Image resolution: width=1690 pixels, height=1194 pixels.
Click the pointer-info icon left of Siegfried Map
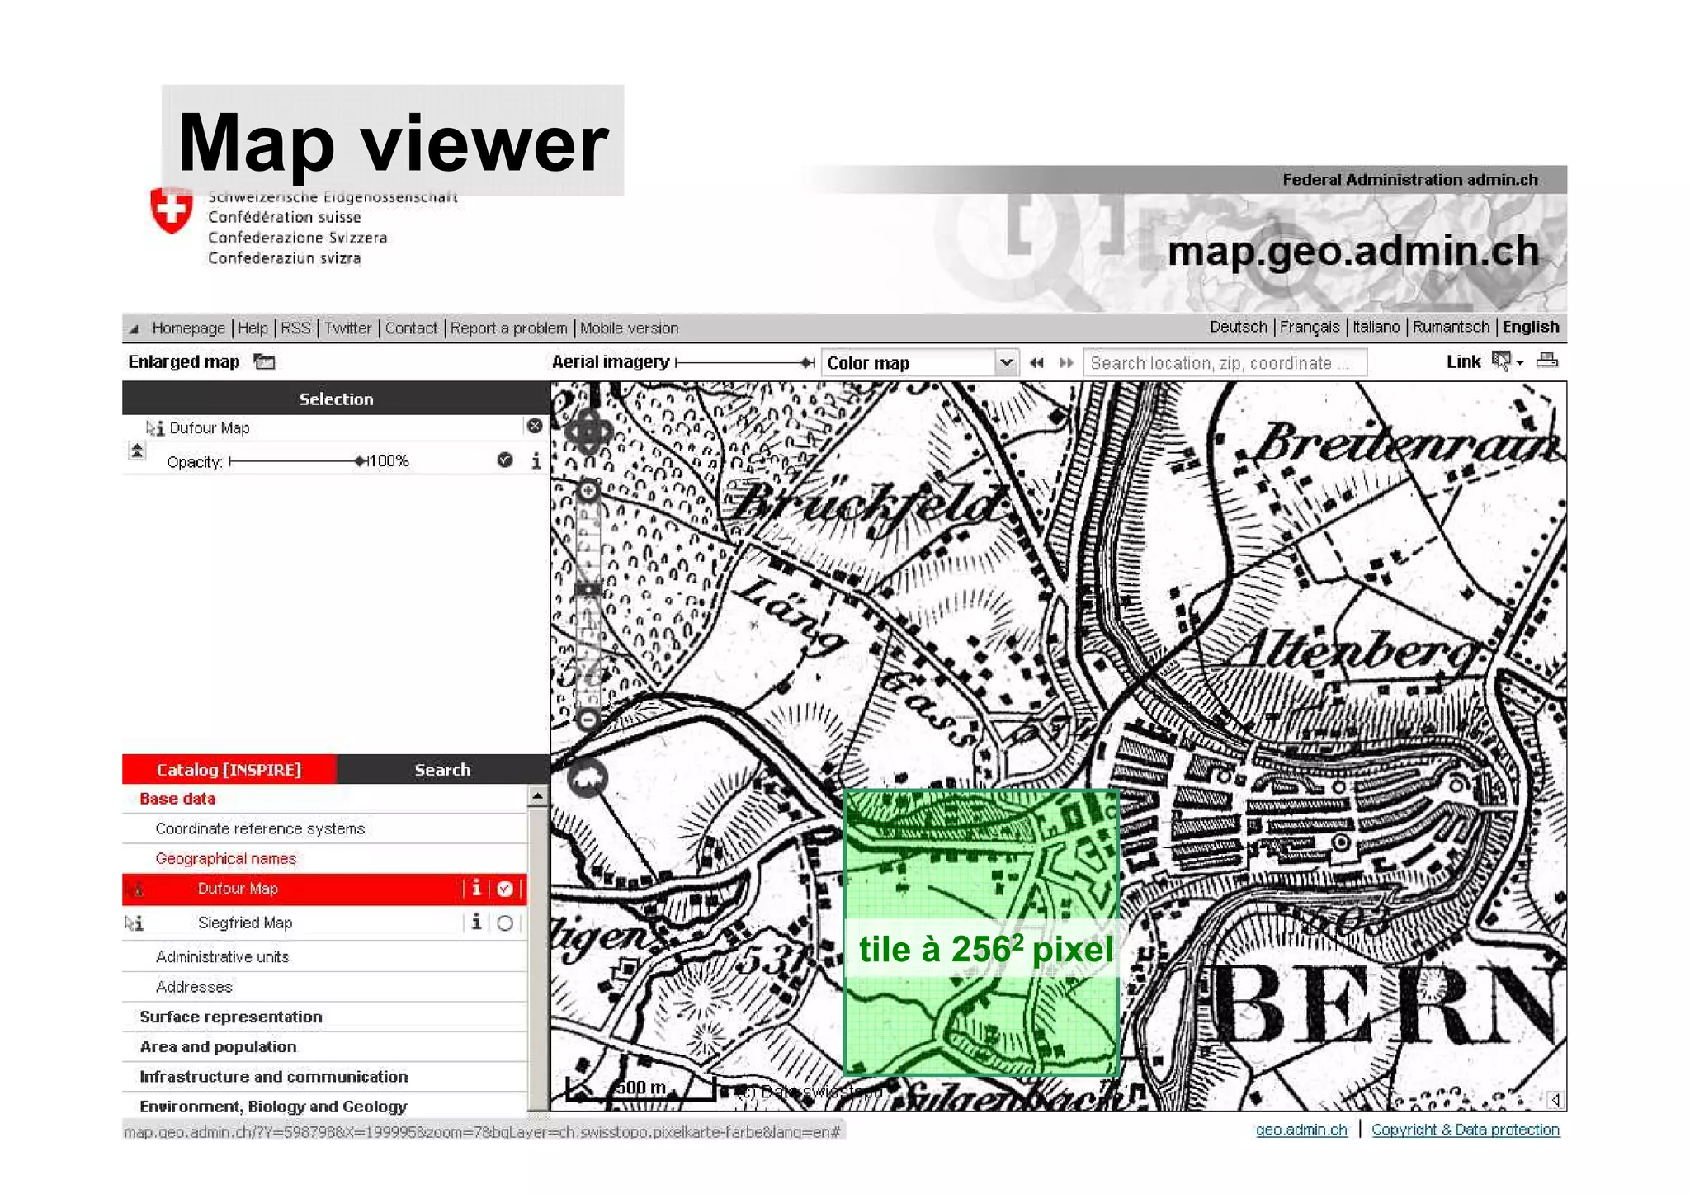(x=134, y=923)
